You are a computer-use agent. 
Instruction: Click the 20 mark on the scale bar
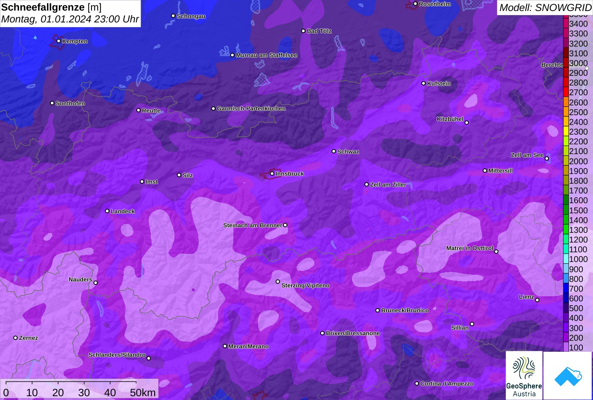pos(58,393)
